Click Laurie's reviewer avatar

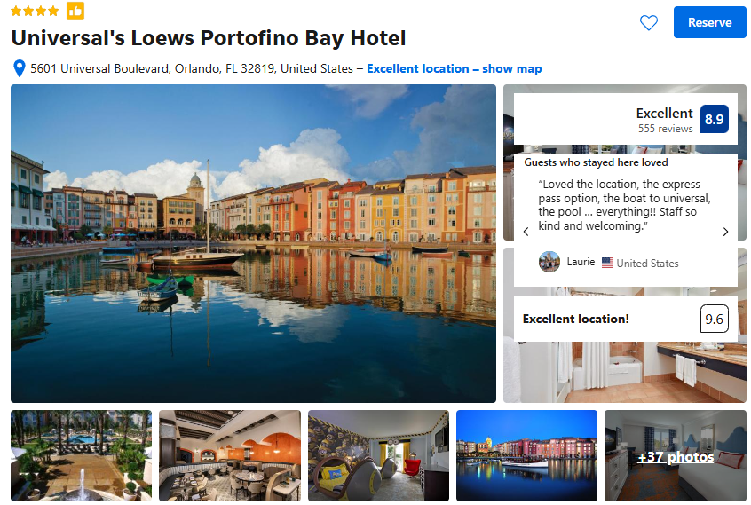[x=549, y=262]
